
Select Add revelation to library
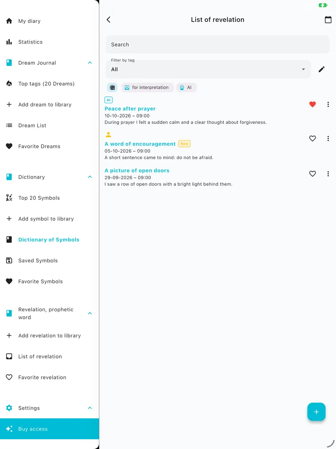tap(49, 336)
